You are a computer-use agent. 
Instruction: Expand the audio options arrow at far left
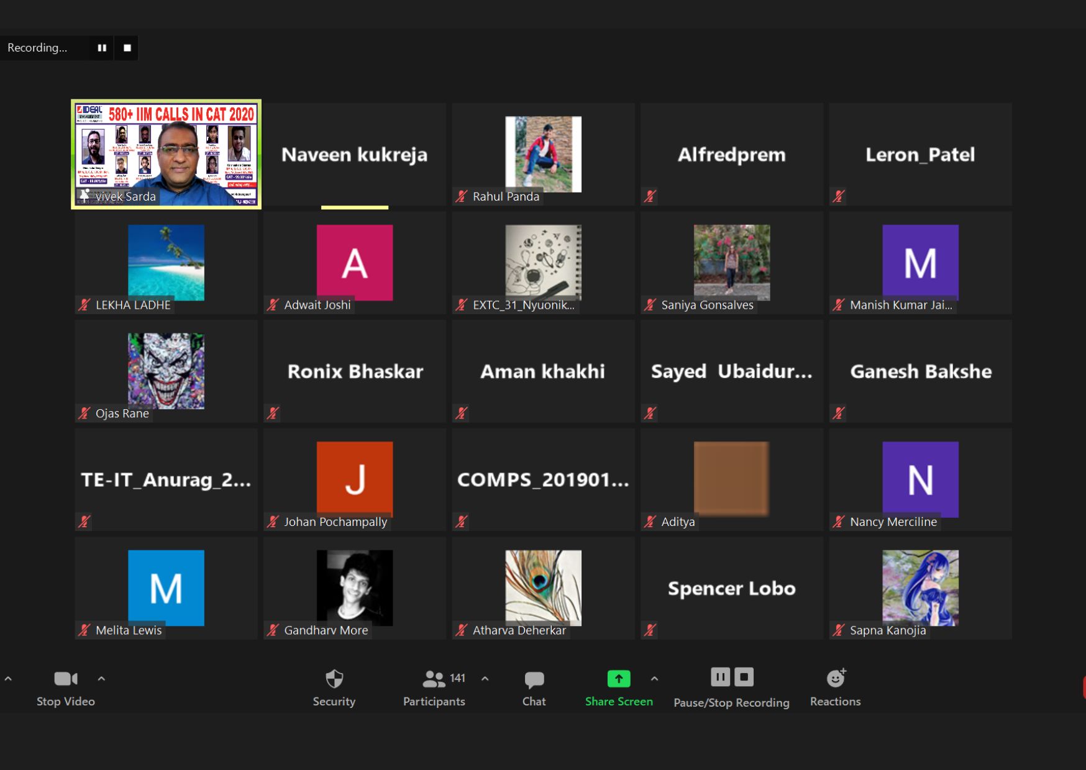click(x=8, y=679)
